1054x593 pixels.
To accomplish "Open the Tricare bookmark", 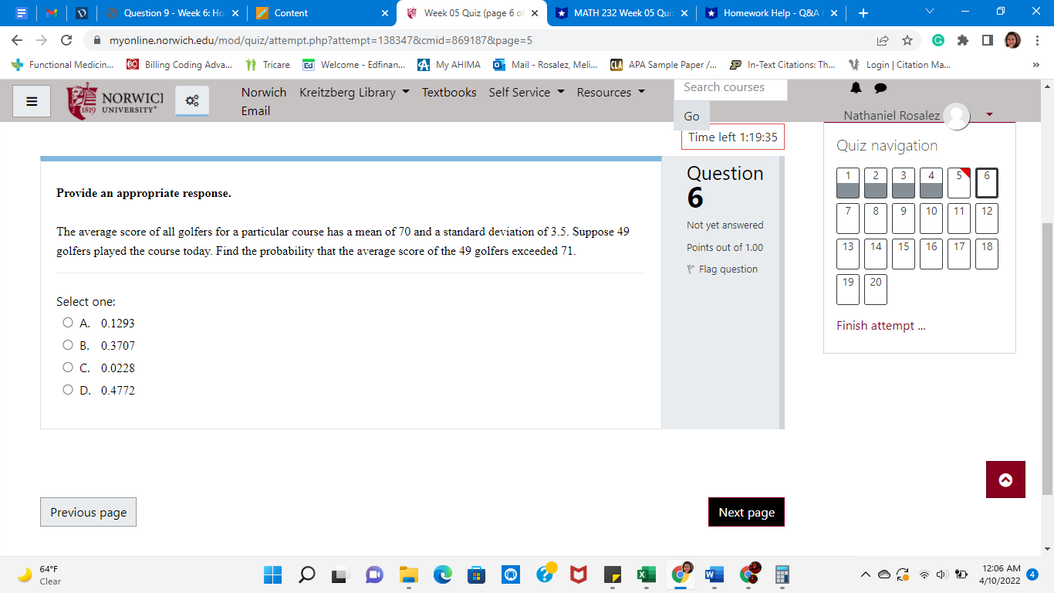I will 267,65.
